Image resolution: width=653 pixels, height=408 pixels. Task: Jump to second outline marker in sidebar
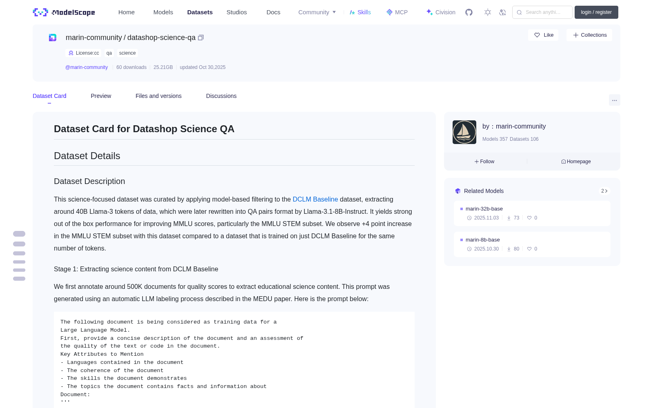point(19,244)
